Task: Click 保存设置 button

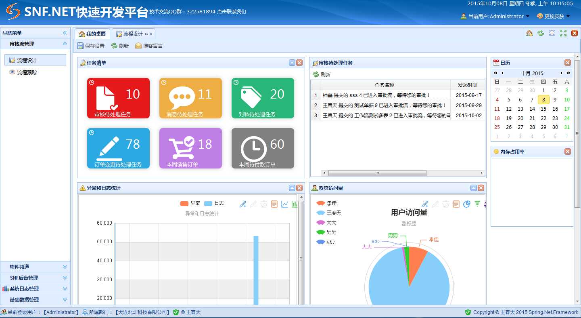Action: (x=91, y=46)
